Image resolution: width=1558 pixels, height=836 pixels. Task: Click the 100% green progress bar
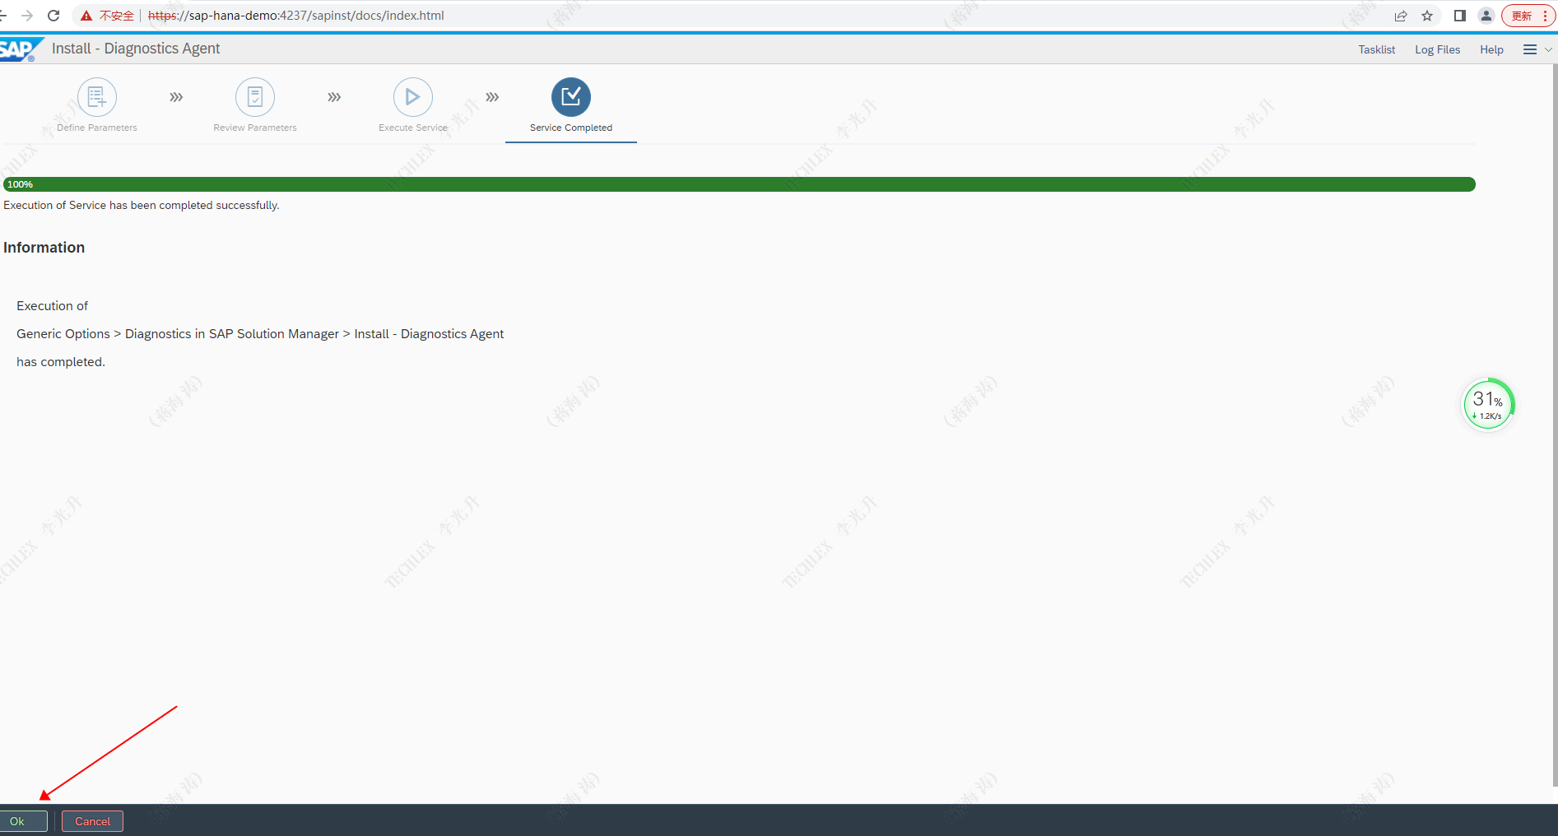(x=739, y=184)
